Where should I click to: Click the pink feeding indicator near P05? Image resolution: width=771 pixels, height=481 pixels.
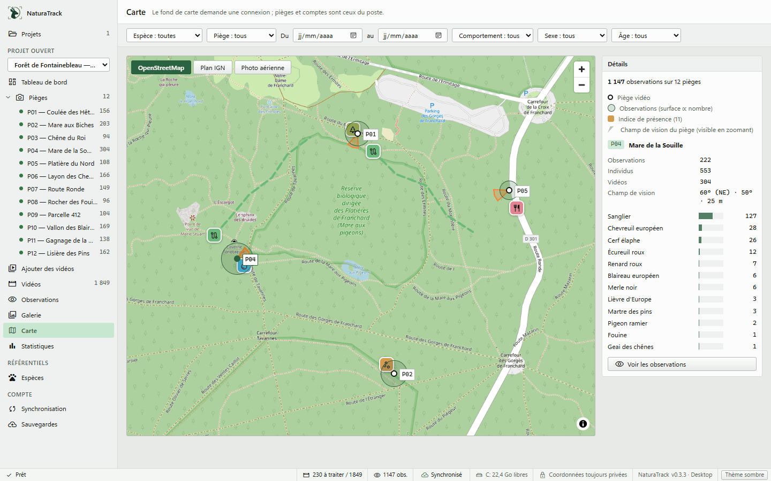click(x=516, y=208)
